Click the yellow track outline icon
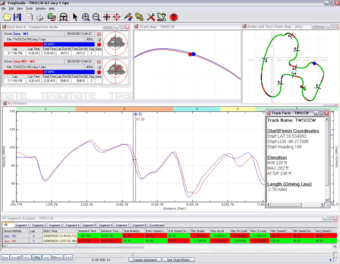 [139, 17]
